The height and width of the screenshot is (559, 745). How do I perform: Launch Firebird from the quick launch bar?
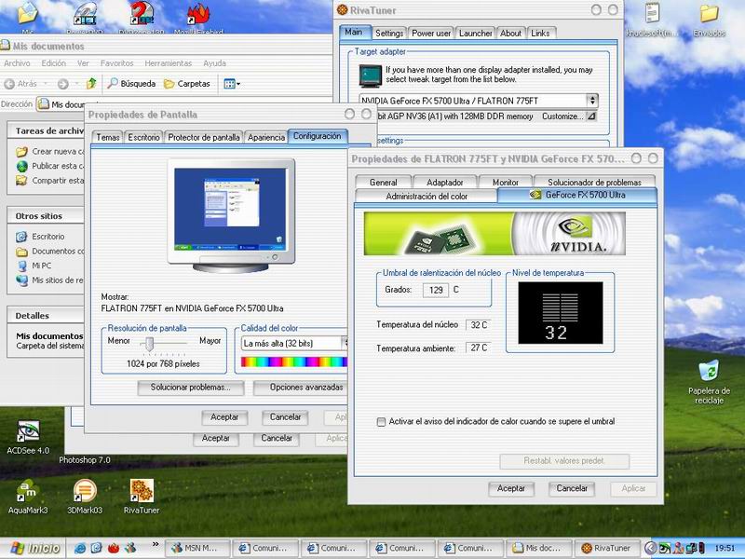pos(114,548)
